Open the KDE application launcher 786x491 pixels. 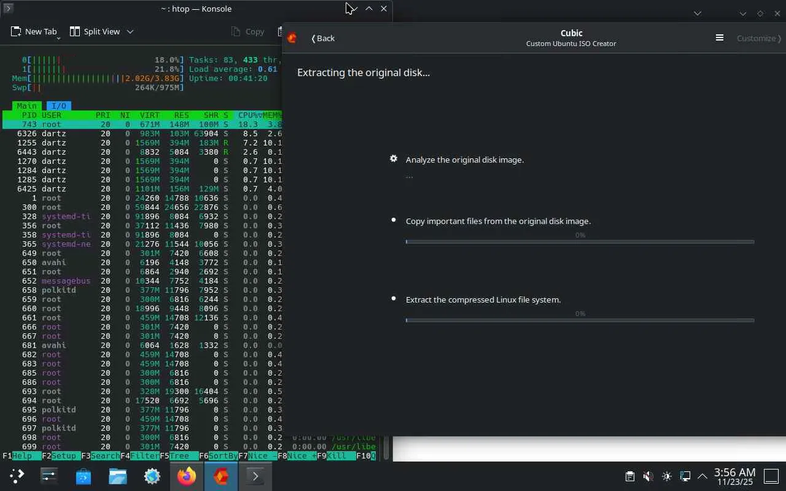coord(17,476)
